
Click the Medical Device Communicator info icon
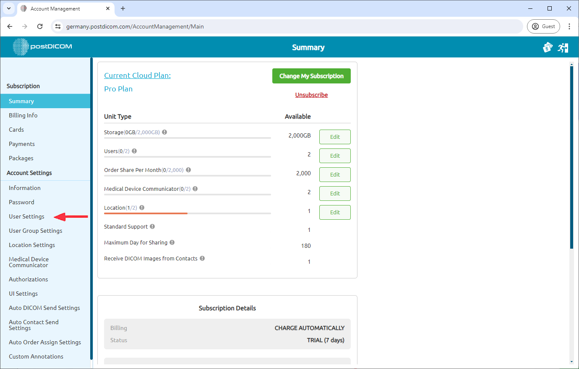(195, 188)
